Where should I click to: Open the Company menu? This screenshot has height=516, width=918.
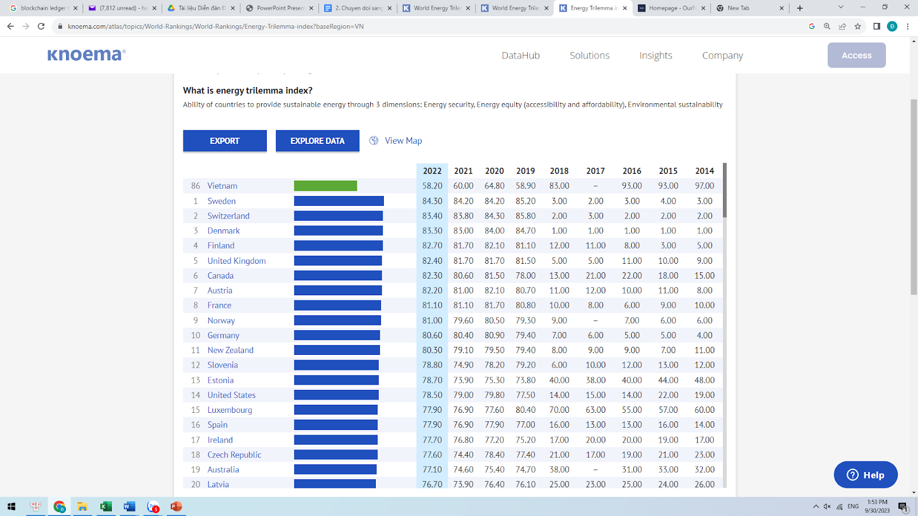(722, 56)
